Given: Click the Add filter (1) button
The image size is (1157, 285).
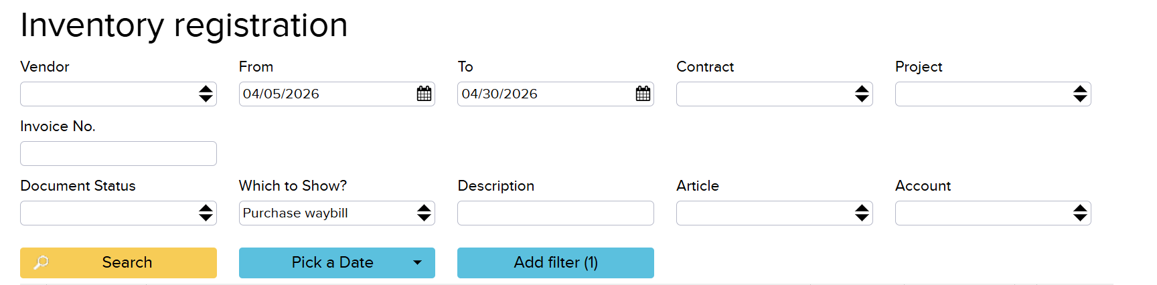Looking at the screenshot, I should click(555, 262).
